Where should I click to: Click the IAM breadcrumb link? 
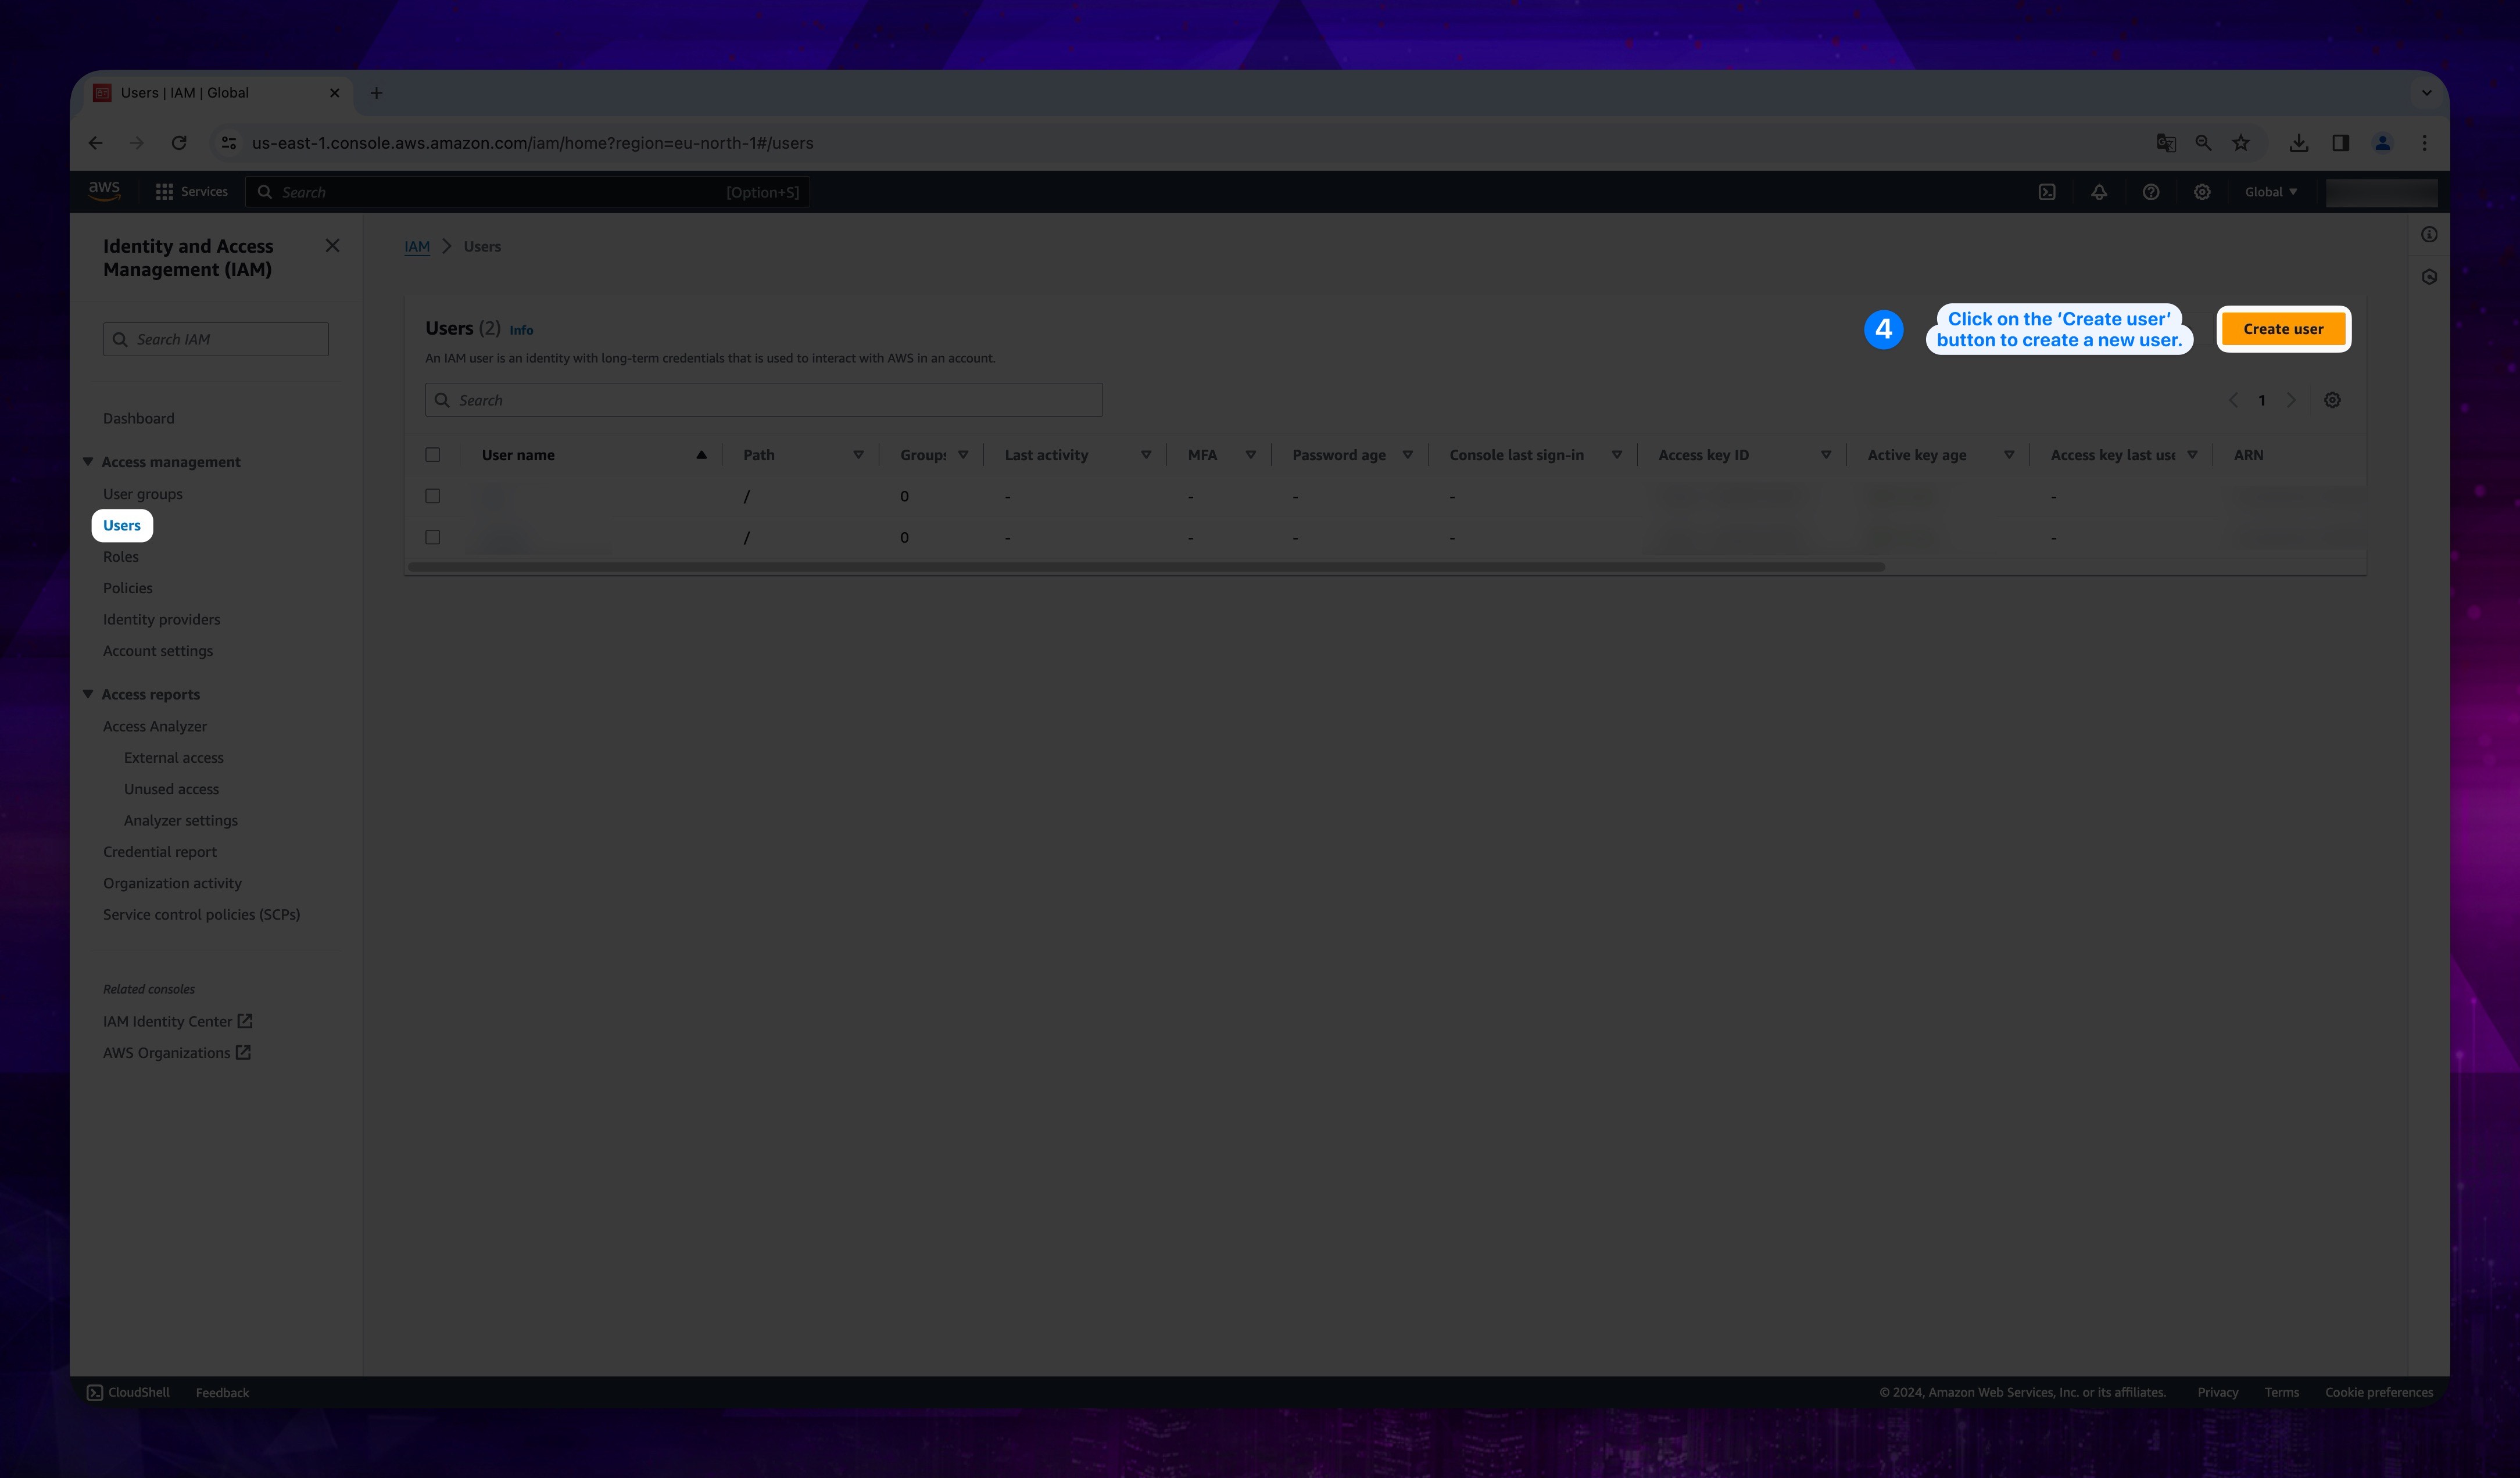pyautogui.click(x=417, y=246)
